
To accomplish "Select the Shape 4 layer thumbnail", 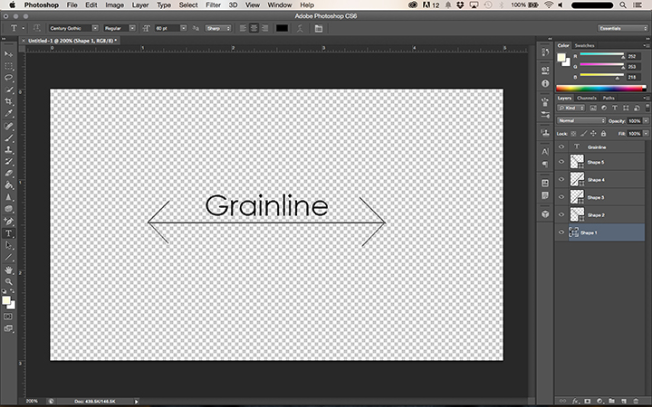I will pos(577,179).
